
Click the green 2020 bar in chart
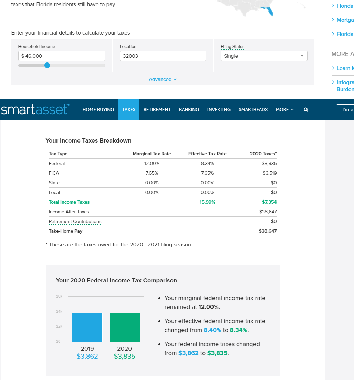(125, 328)
